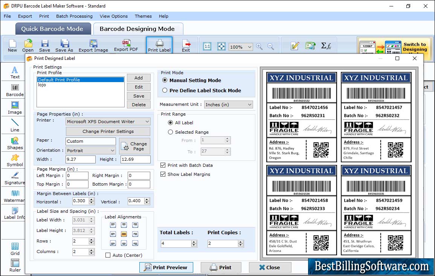This screenshot has height=276, width=435.
Task: Choose the Selected Range option
Action: click(170, 132)
